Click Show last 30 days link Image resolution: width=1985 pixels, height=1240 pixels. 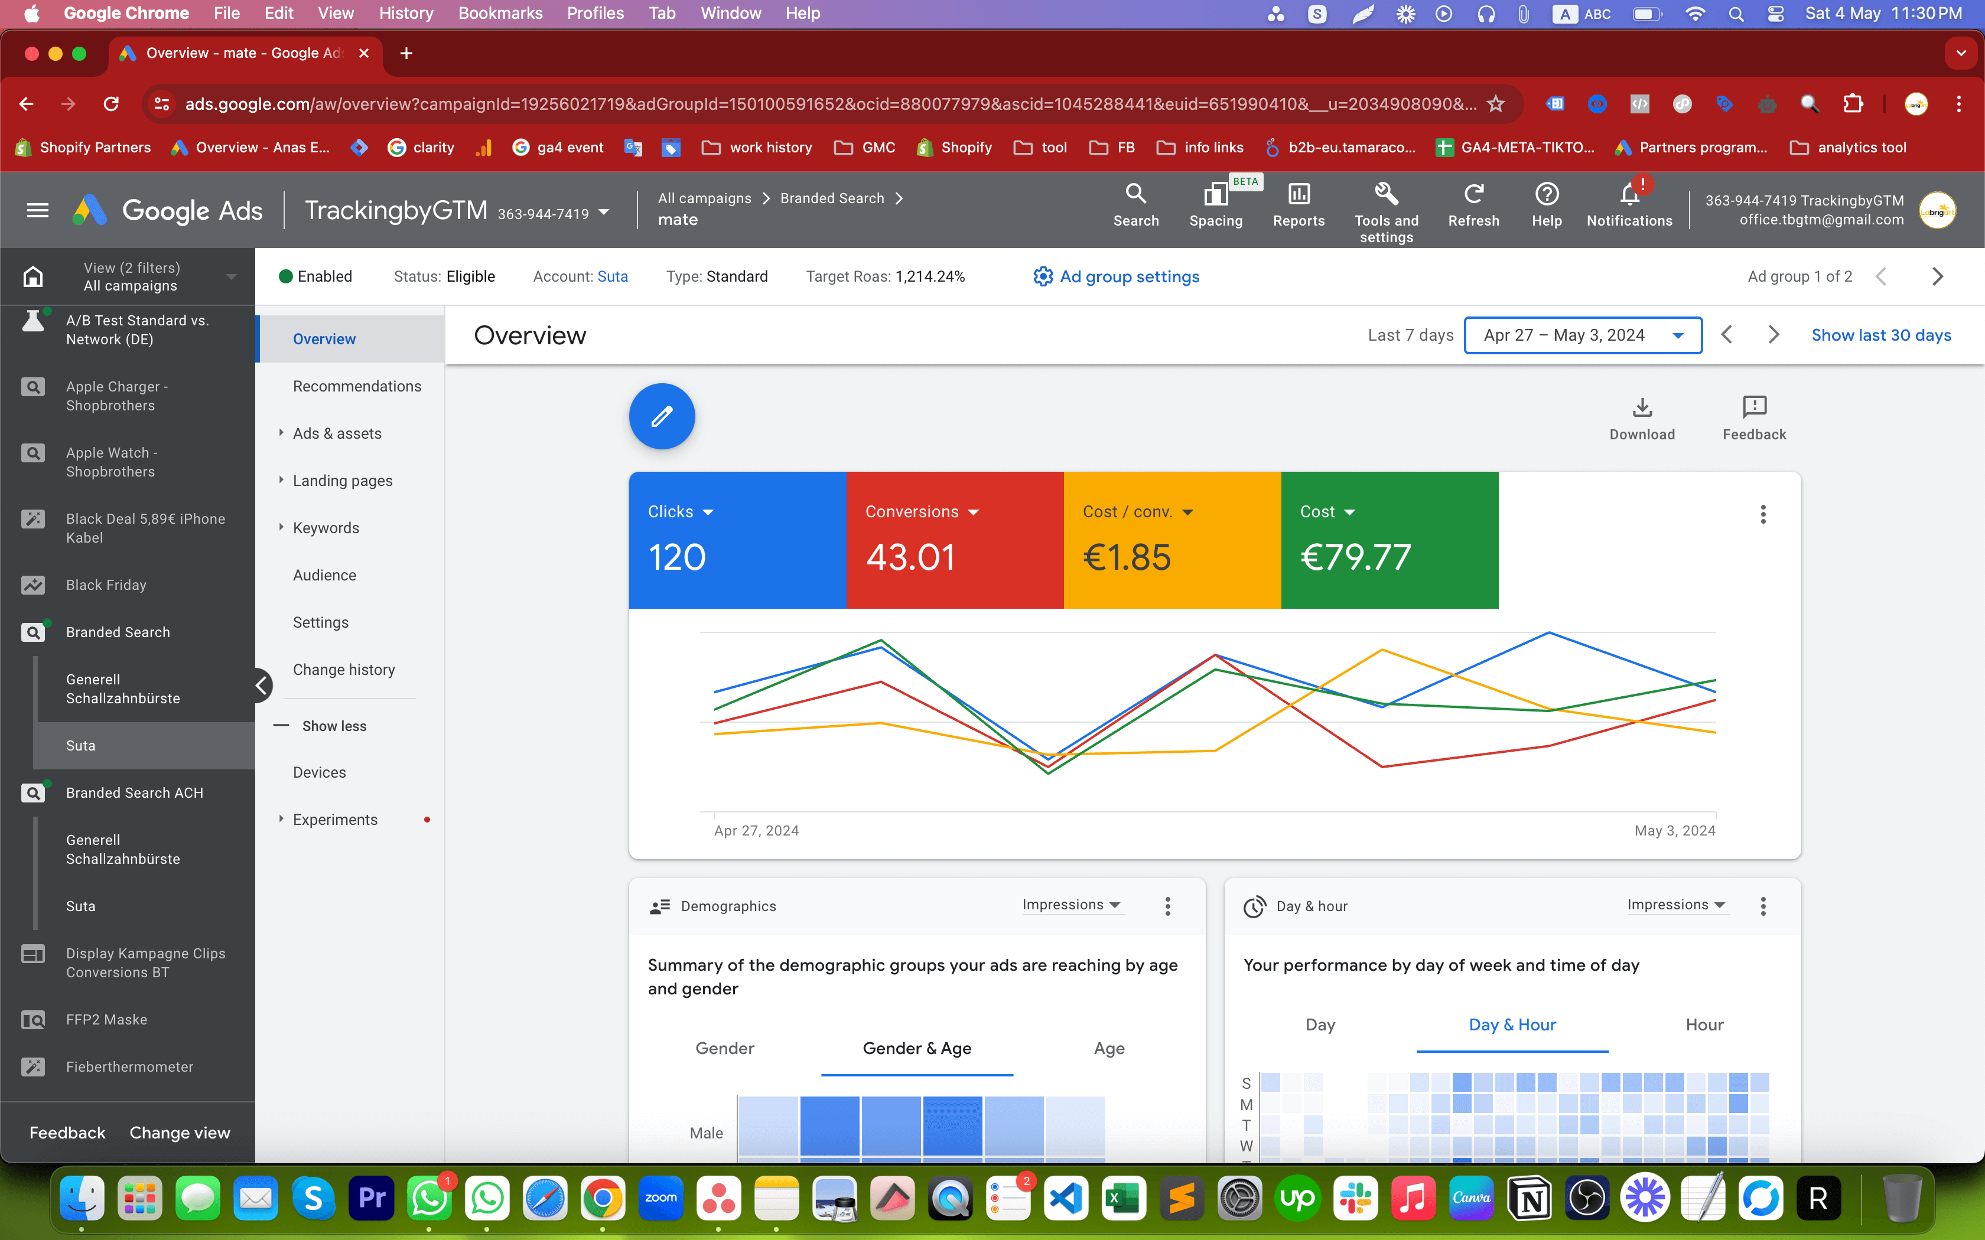[1880, 334]
